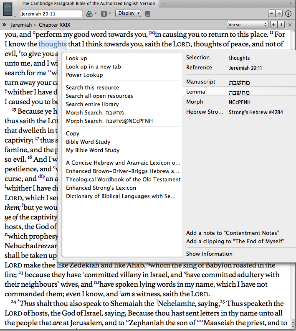
Task: Select the Morph NCcPFNH row
Action: click(240, 102)
